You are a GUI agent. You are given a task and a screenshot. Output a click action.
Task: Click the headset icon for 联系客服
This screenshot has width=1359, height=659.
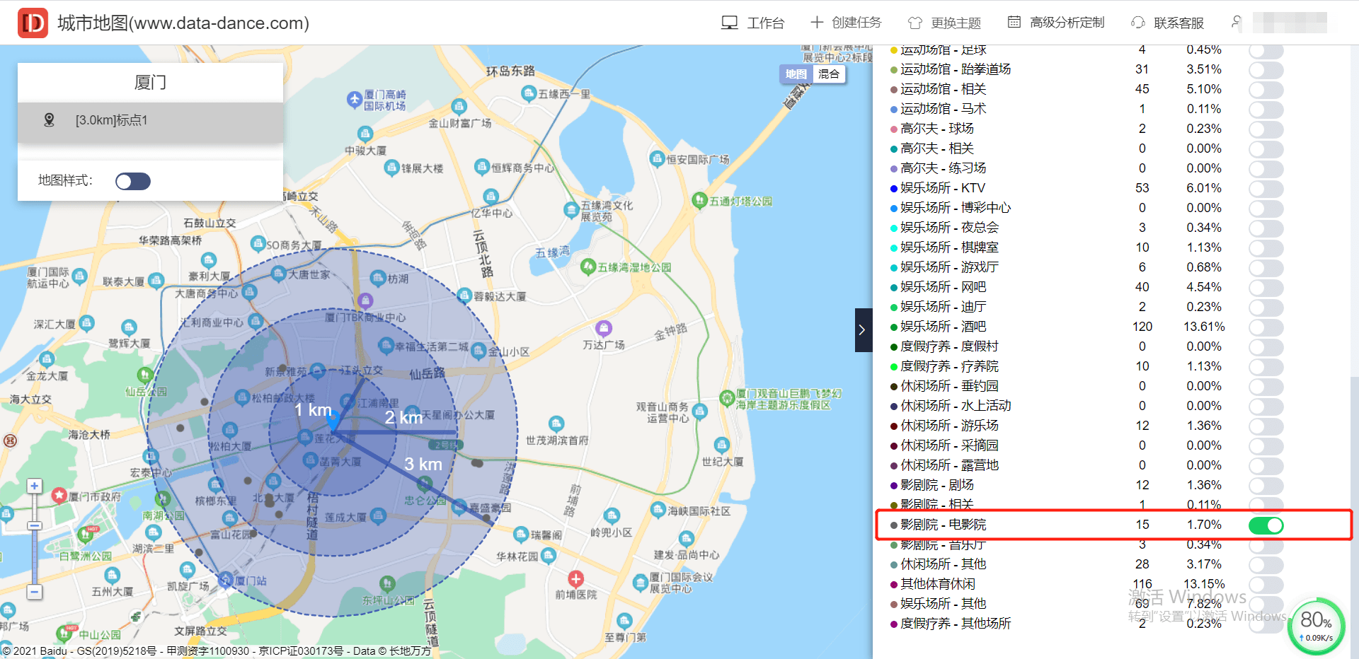[x=1138, y=23]
